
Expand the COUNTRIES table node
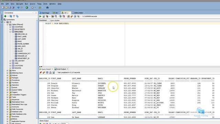(x=10, y=27)
